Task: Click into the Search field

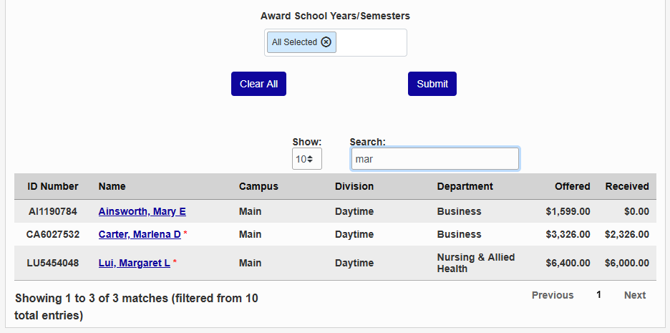Action: point(434,158)
